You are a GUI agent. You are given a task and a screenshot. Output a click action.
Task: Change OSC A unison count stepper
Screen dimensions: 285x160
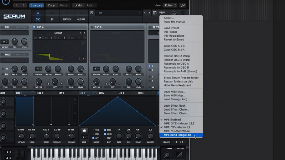tap(38, 69)
